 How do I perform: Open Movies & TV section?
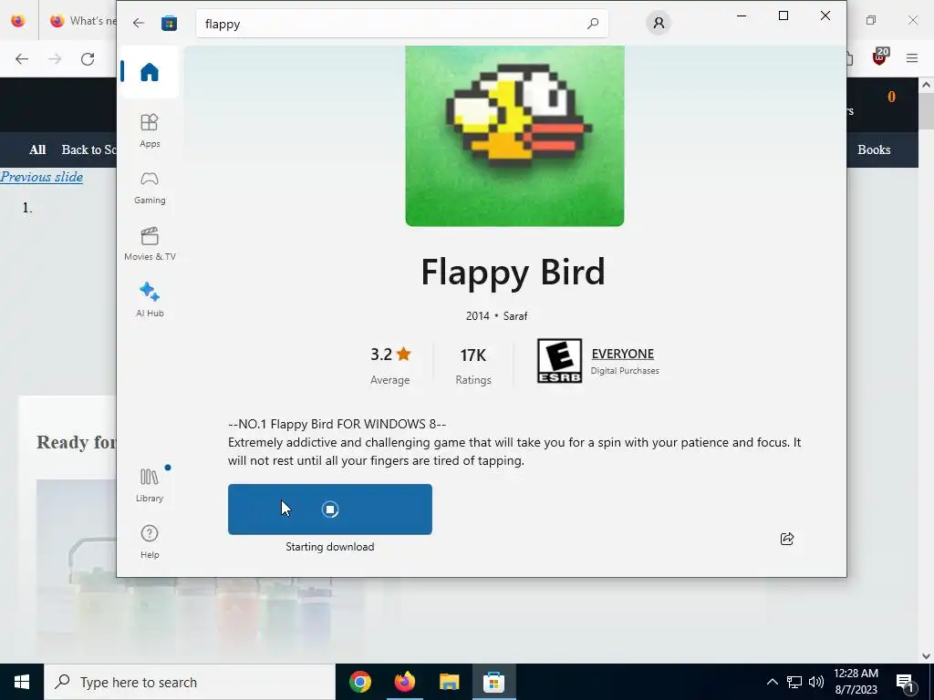pos(150,244)
